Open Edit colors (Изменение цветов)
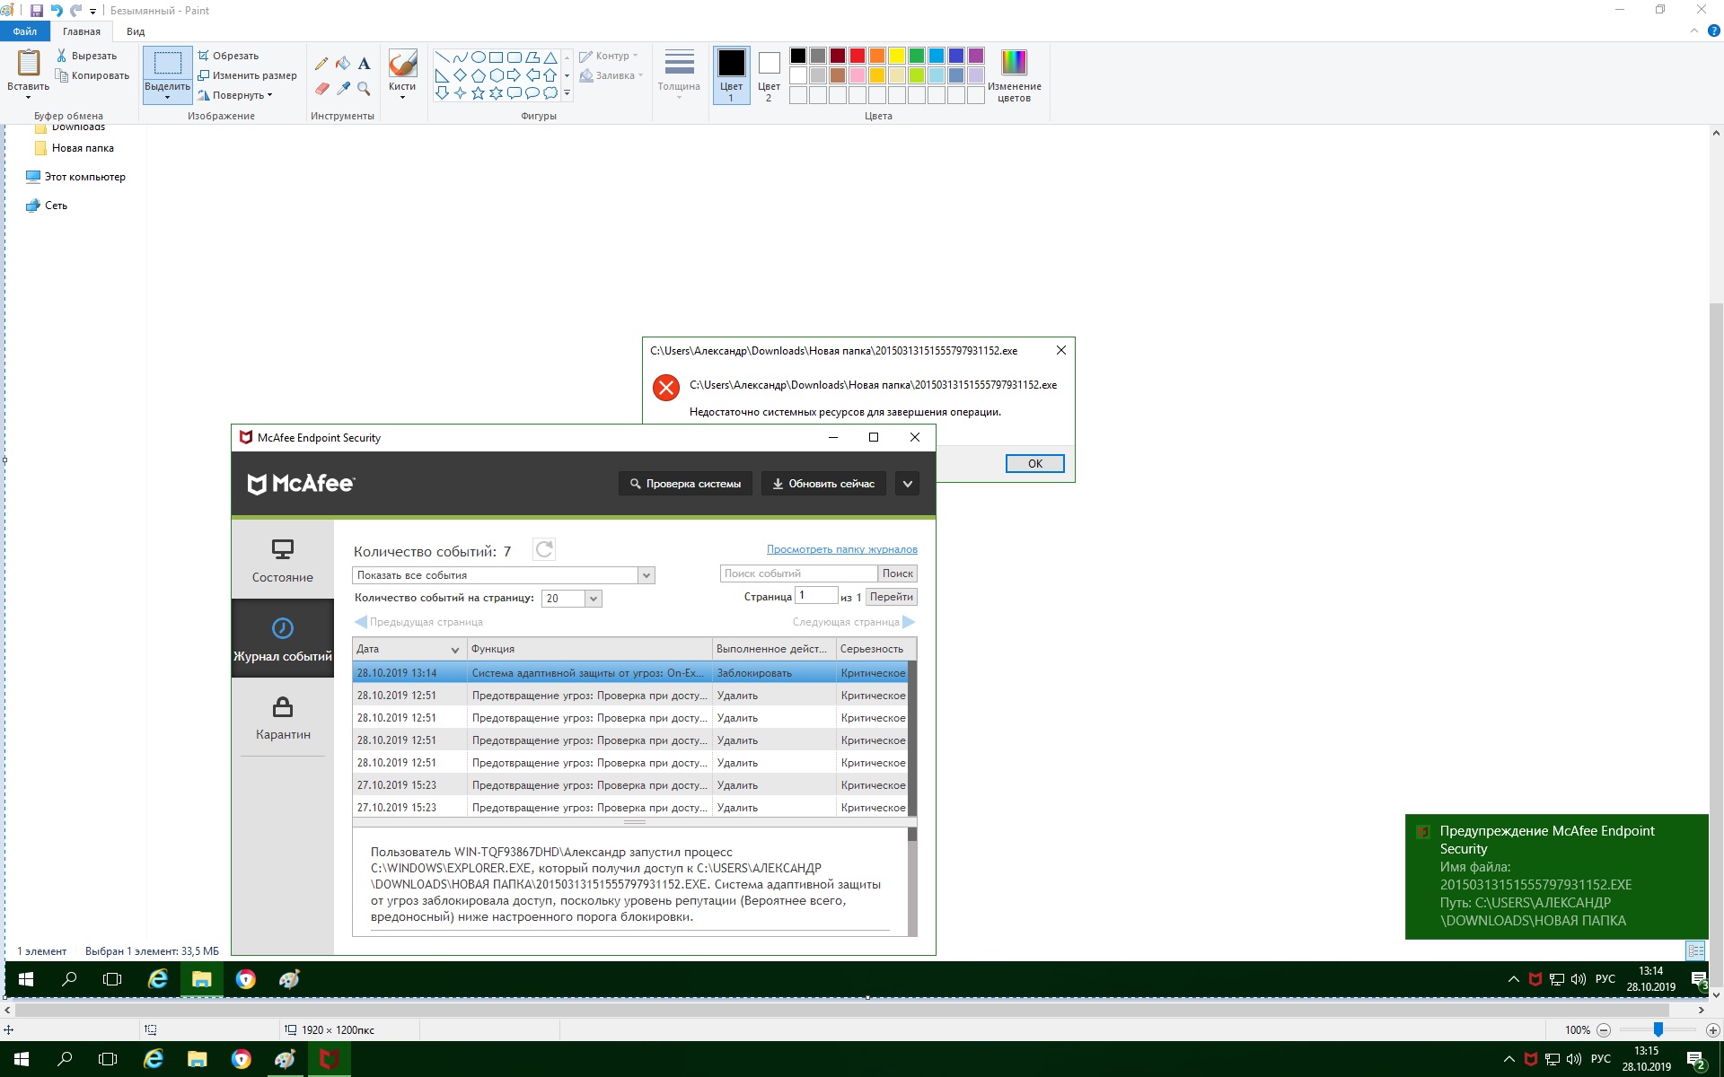1724x1077 pixels. point(1014,75)
